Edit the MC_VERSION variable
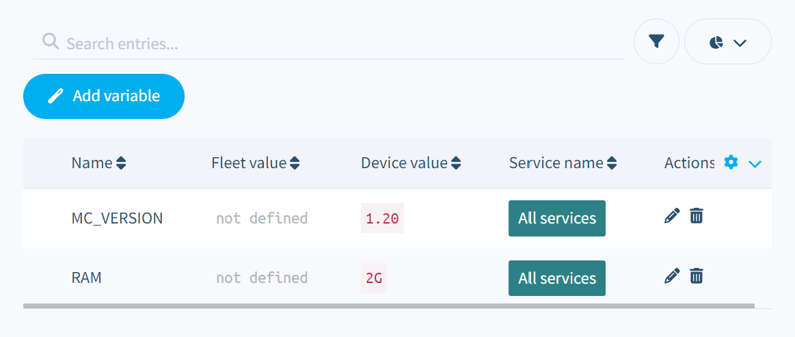 [672, 216]
